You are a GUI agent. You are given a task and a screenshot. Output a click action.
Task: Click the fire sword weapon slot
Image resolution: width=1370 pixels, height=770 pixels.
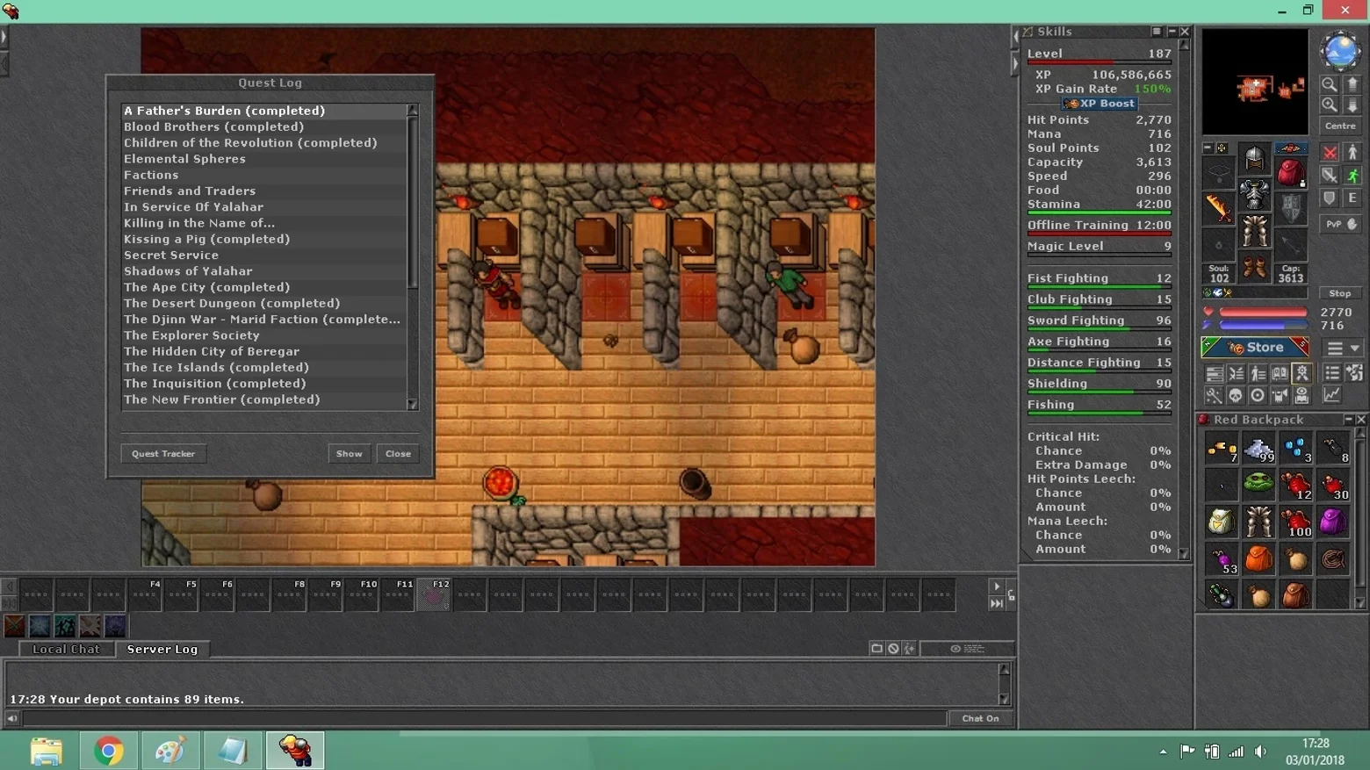coord(1218,208)
